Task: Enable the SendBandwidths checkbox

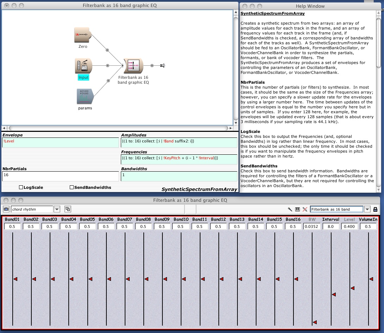Action: [x=72, y=187]
